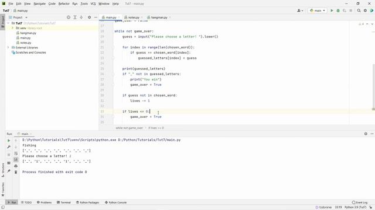Toggle soft-wrap in Run console
The image size is (375, 210).
click(x=16, y=153)
